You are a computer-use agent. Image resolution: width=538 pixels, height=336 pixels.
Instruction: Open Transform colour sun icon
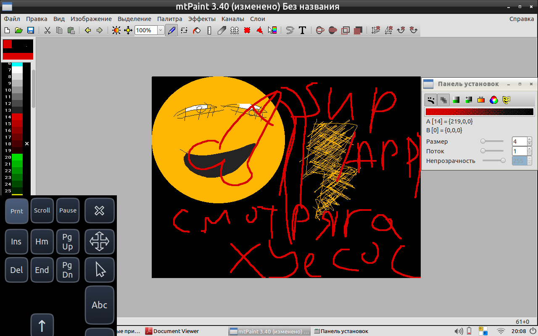116,30
